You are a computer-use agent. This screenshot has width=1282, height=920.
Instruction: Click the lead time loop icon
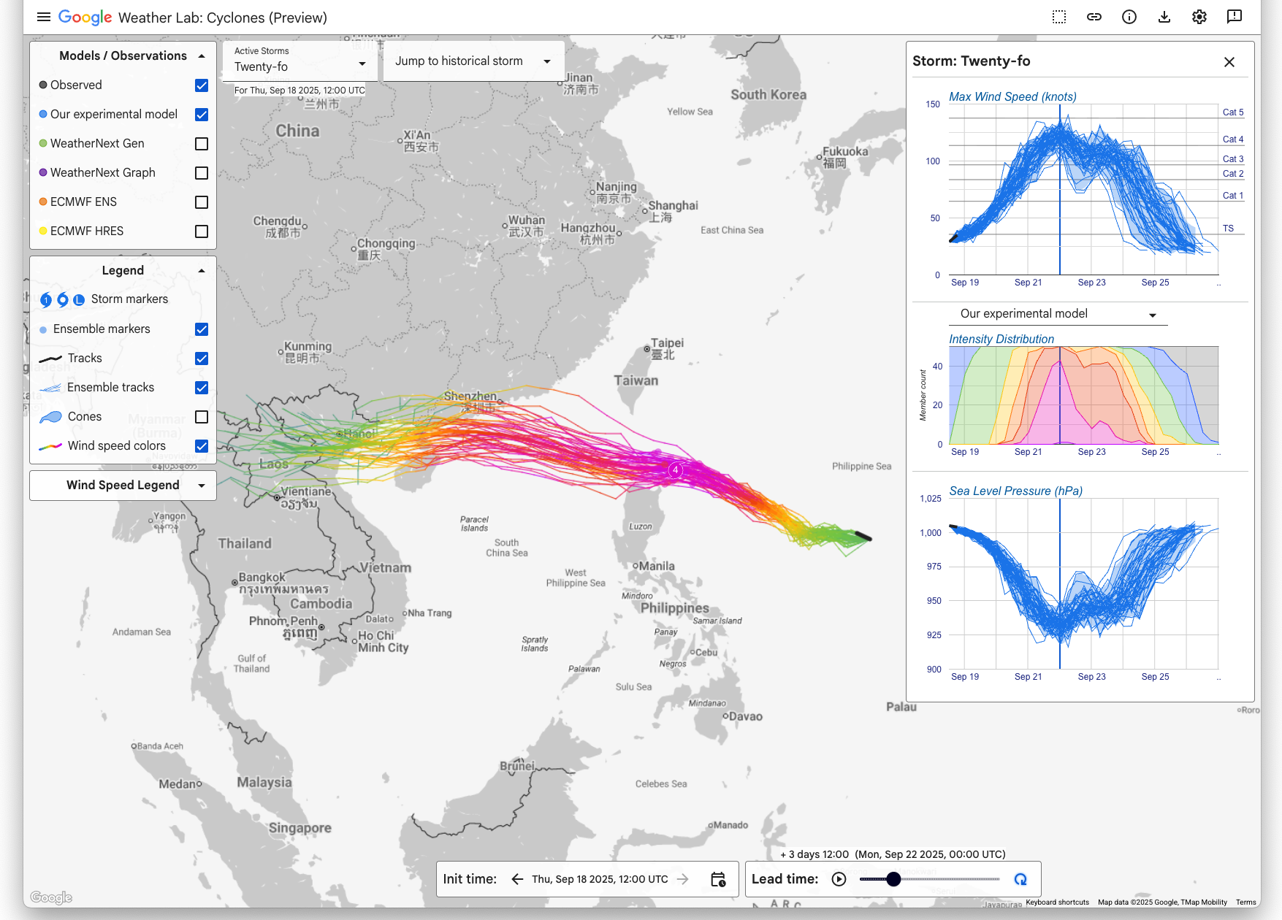[1020, 879]
